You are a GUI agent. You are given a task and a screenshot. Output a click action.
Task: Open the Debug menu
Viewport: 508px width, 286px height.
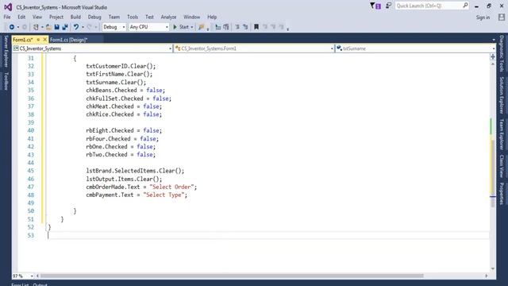point(94,17)
